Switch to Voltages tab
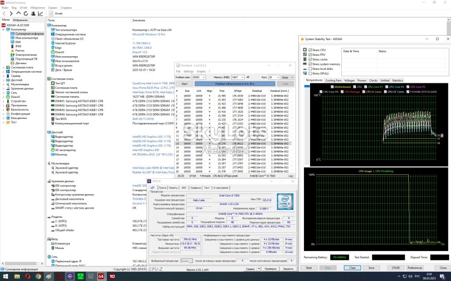Screen dimensions: 451x281 pos(349,81)
